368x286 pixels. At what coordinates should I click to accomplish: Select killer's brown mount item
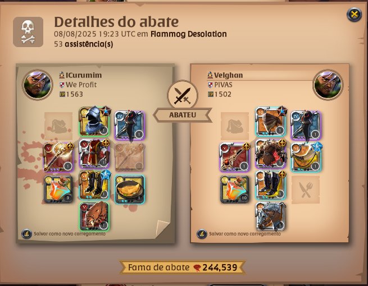(94, 216)
